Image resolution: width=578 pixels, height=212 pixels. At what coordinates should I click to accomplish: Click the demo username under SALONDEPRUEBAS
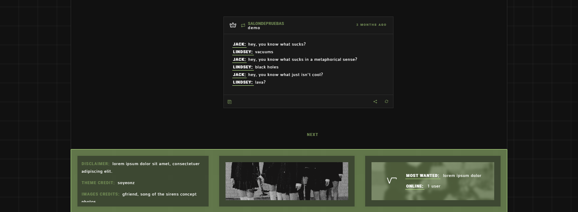254,28
